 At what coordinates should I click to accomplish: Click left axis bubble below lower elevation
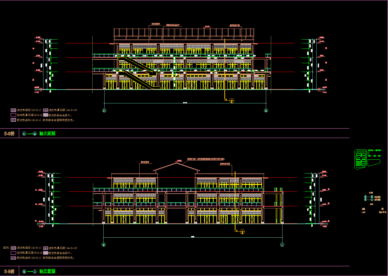104,244
